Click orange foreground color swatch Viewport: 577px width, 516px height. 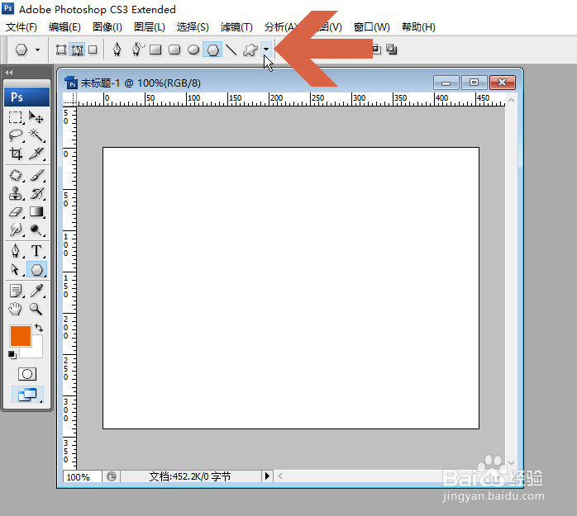tap(20, 335)
